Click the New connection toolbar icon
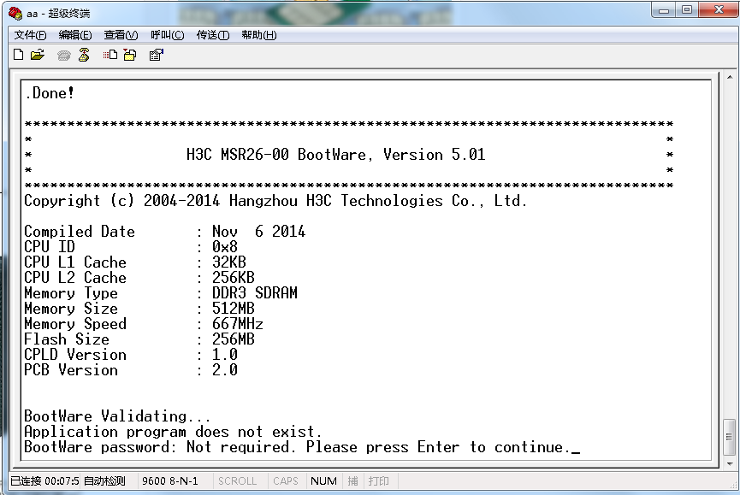The height and width of the screenshot is (495, 740). pos(19,56)
